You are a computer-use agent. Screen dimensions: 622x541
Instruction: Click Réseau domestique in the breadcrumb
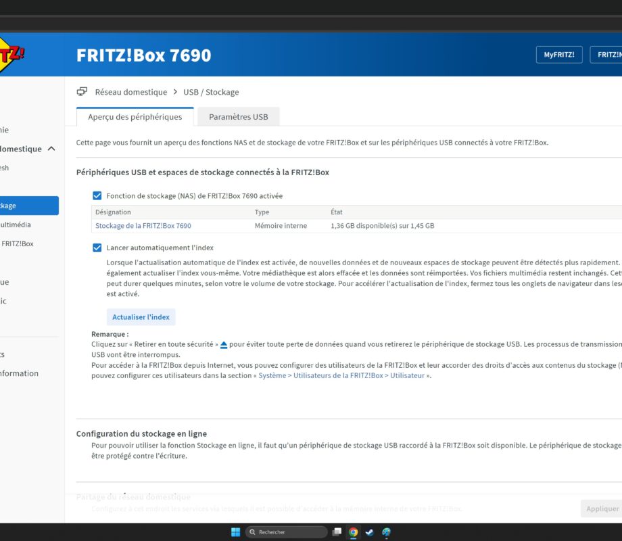[131, 92]
